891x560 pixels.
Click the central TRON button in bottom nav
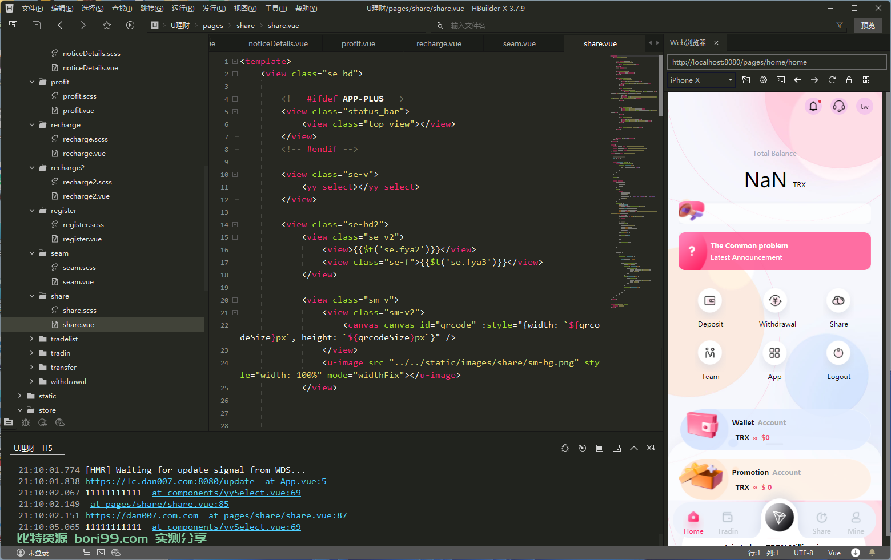pos(780,518)
